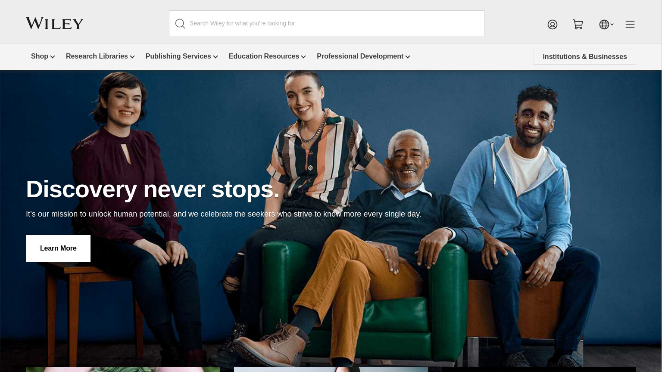The height and width of the screenshot is (372, 662).
Task: Click the small arrow beside globe icon
Action: (x=612, y=25)
